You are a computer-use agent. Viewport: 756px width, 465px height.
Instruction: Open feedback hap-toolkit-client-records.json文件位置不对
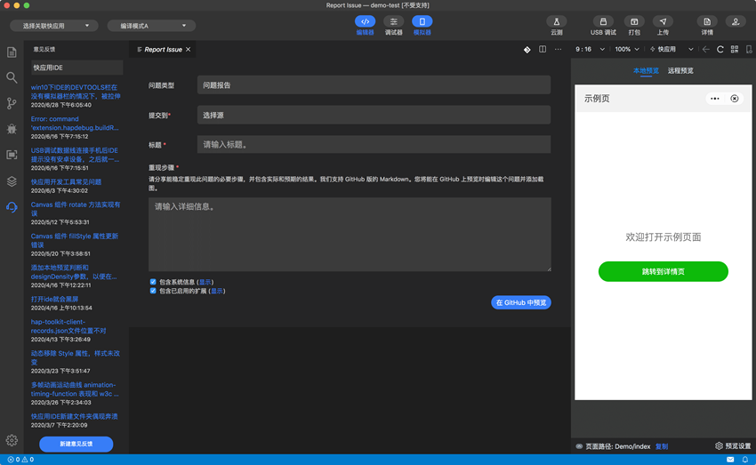[68, 326]
